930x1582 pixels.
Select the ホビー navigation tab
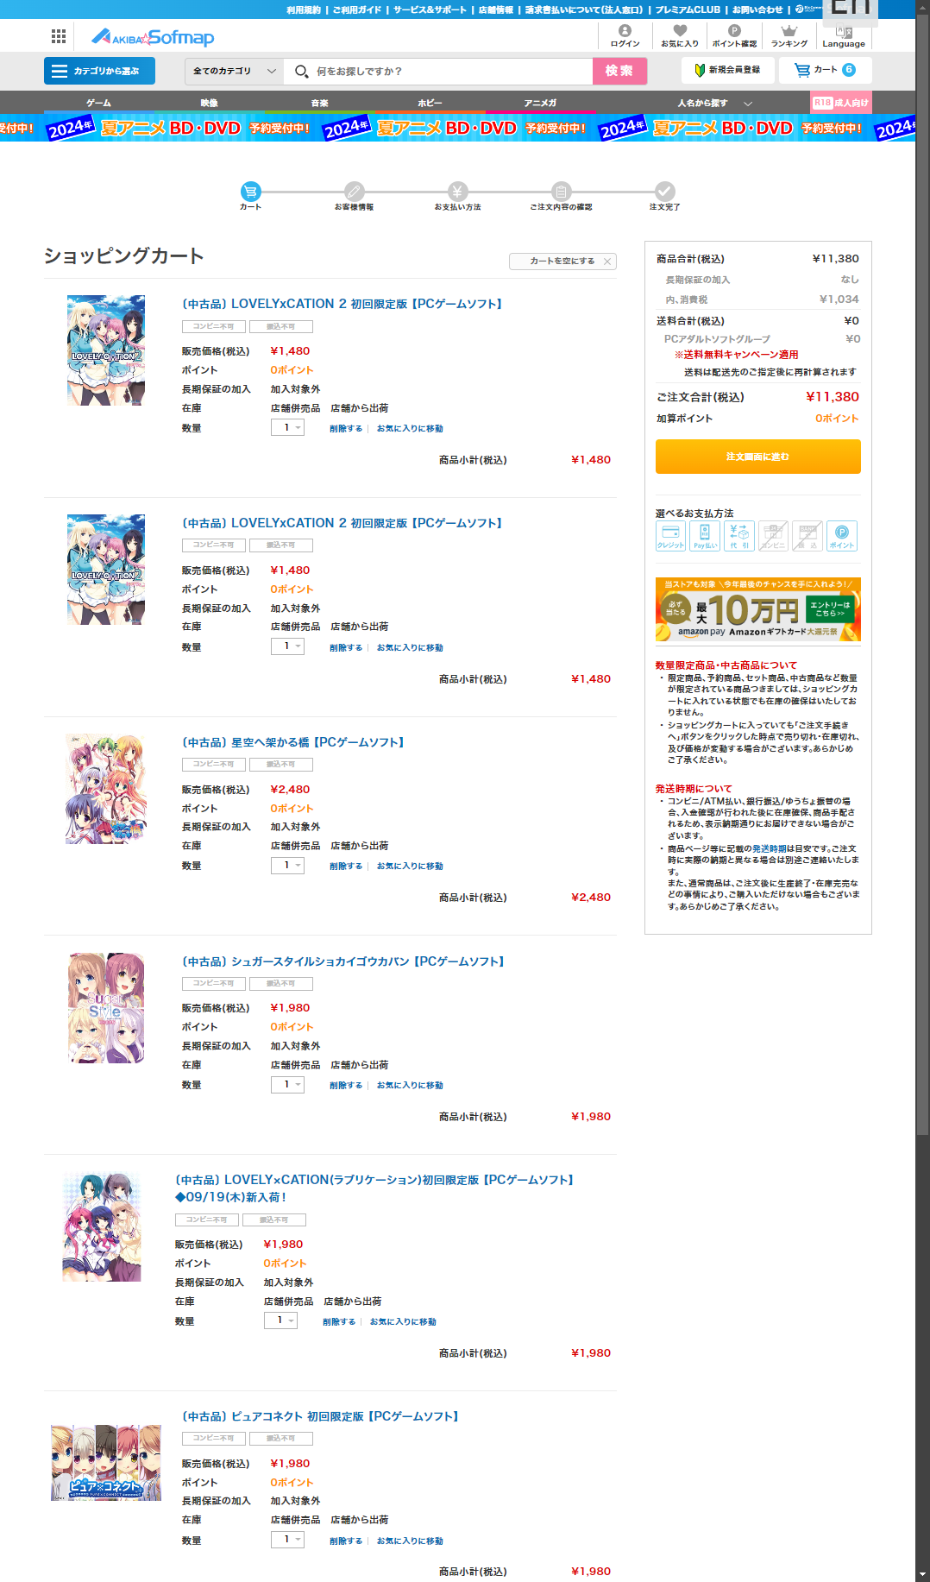pyautogui.click(x=430, y=103)
